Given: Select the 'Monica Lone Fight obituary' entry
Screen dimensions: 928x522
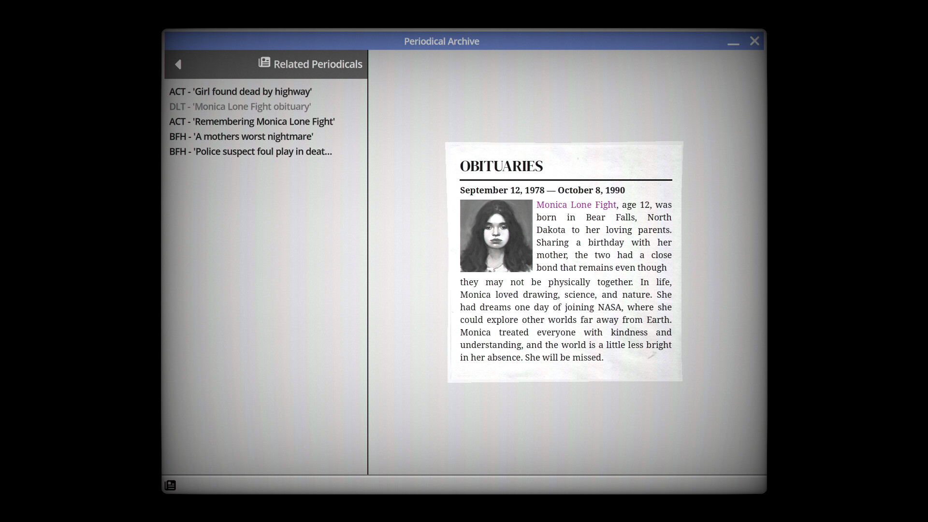Looking at the screenshot, I should (240, 106).
